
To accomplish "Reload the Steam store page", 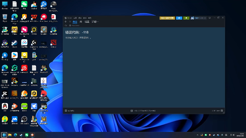I will (x=66, y=25).
